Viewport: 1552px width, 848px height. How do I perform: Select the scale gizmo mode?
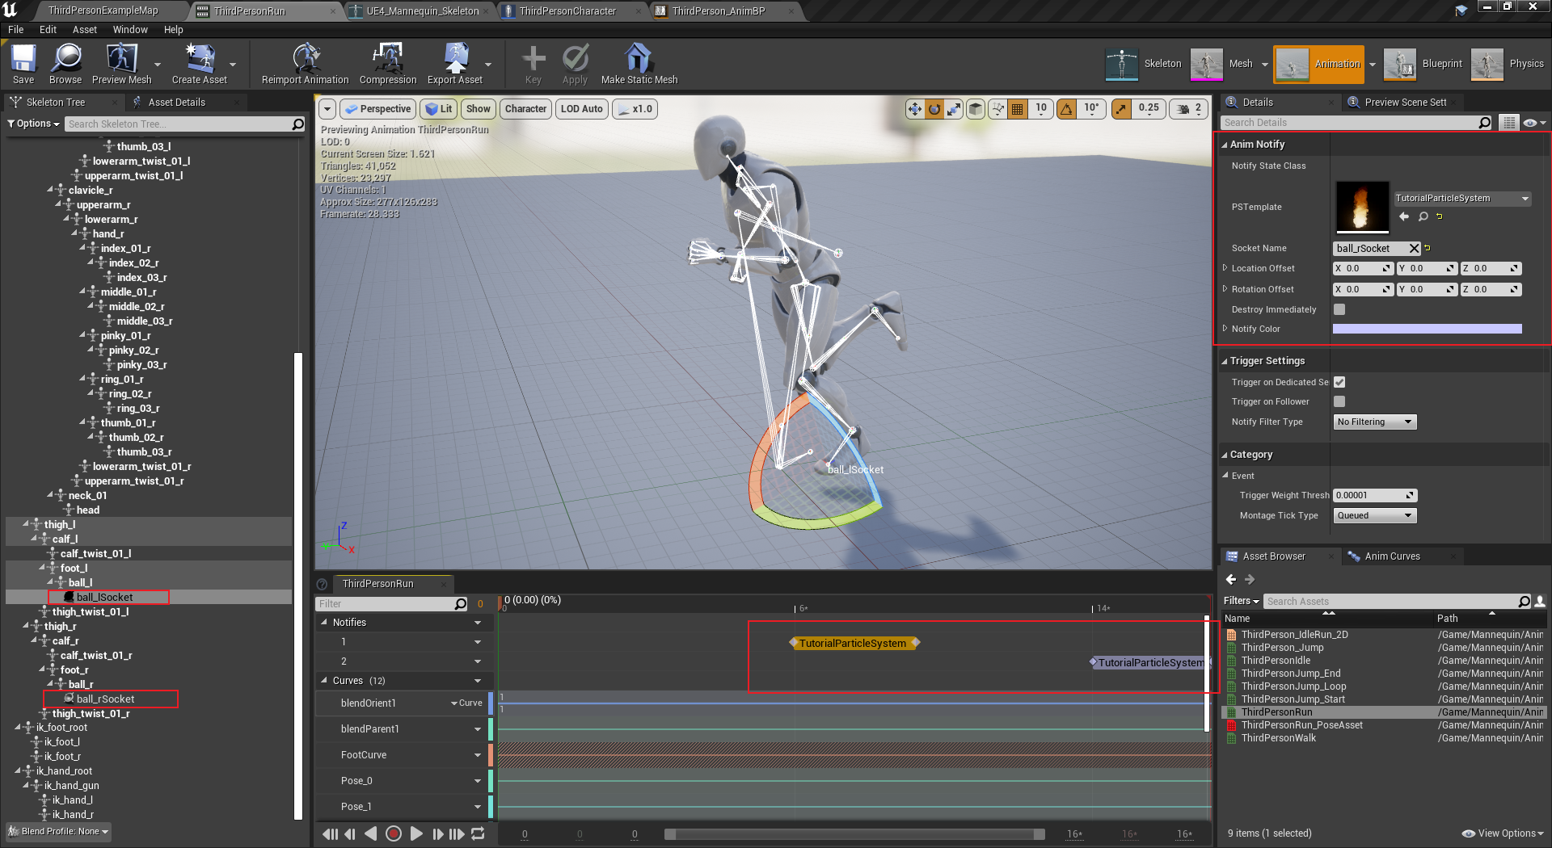pyautogui.click(x=955, y=109)
